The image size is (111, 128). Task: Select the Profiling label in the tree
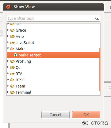tap(23, 61)
